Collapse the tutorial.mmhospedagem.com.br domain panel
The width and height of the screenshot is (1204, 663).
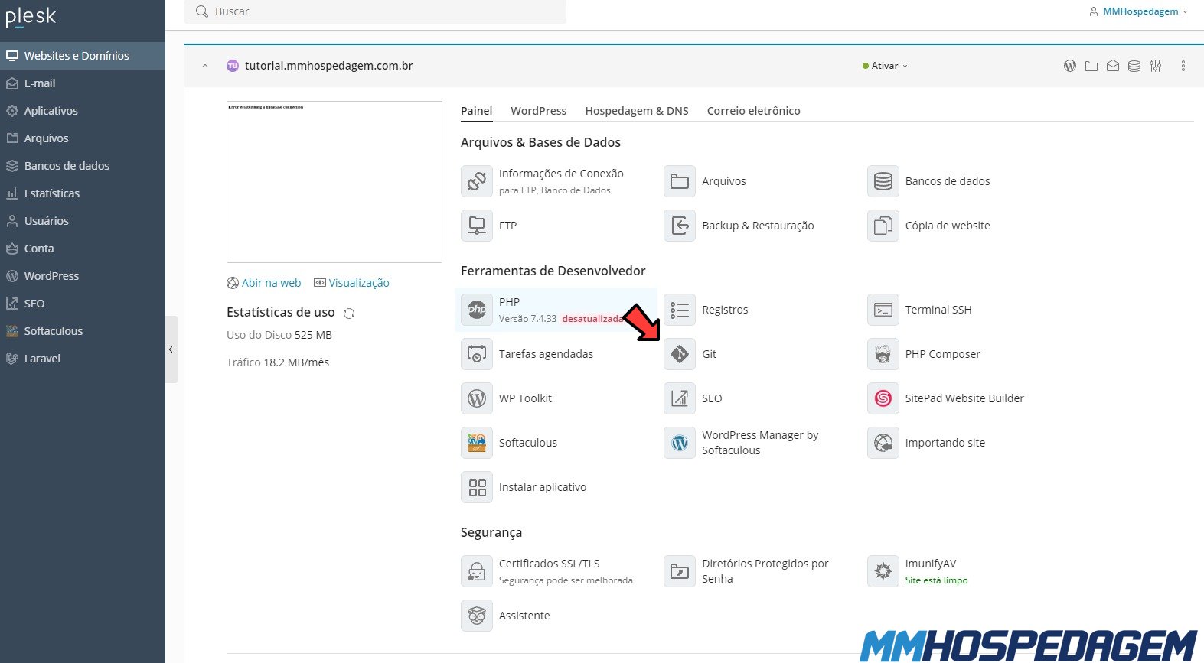(x=205, y=66)
